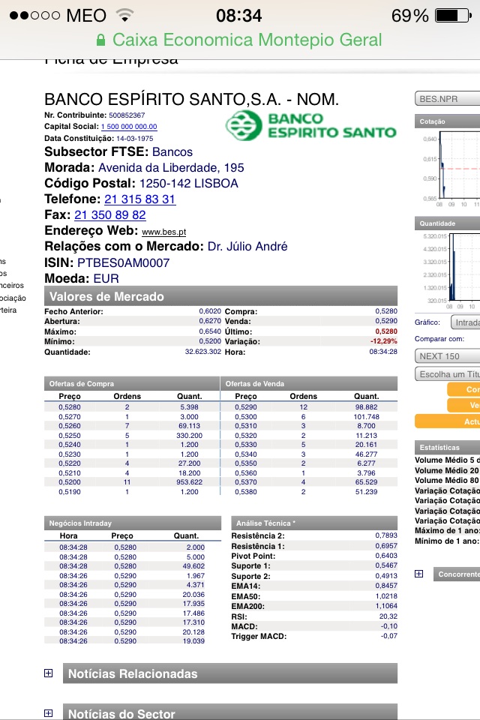Viewport: 480px width, 720px height.
Task: Expand the Notícias Relacionadas plus icon
Action: (x=49, y=673)
